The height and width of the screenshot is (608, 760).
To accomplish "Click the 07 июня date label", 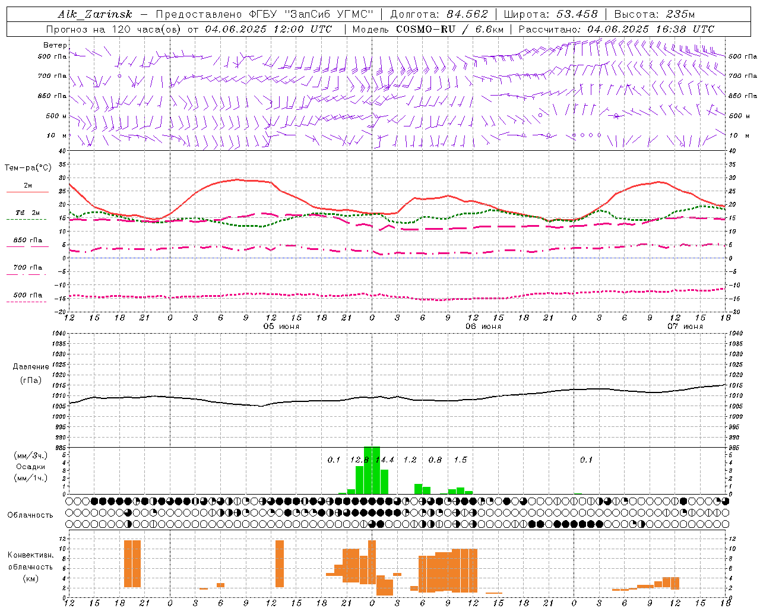I will (685, 327).
